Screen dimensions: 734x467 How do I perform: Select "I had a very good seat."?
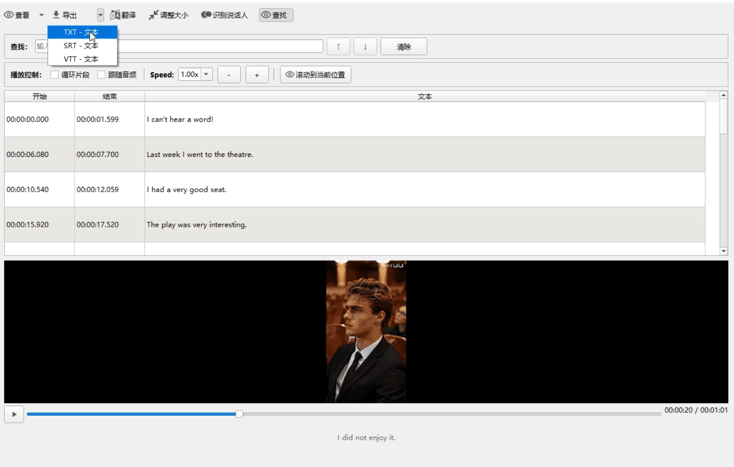(187, 189)
